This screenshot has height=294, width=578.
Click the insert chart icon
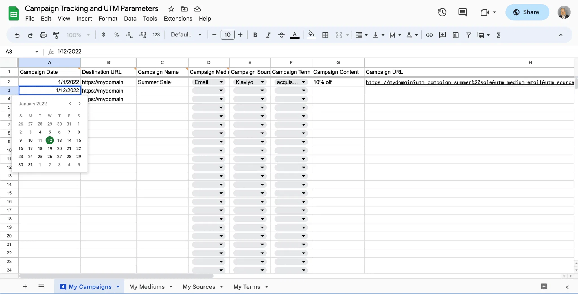coord(455,35)
